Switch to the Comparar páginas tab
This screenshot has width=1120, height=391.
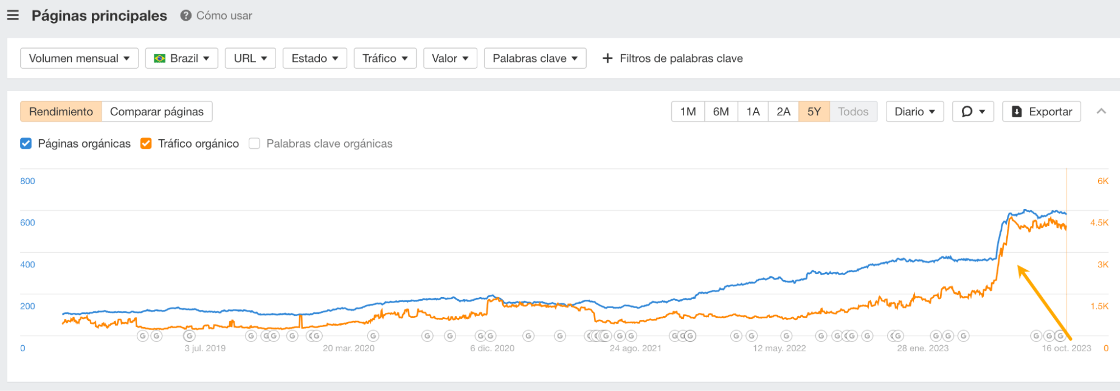tap(157, 111)
